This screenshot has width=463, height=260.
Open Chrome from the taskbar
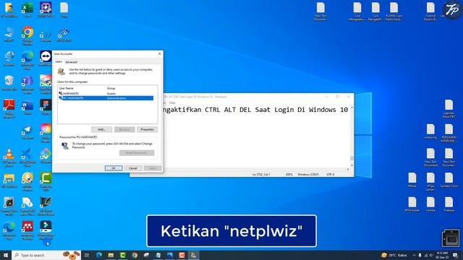(x=135, y=255)
